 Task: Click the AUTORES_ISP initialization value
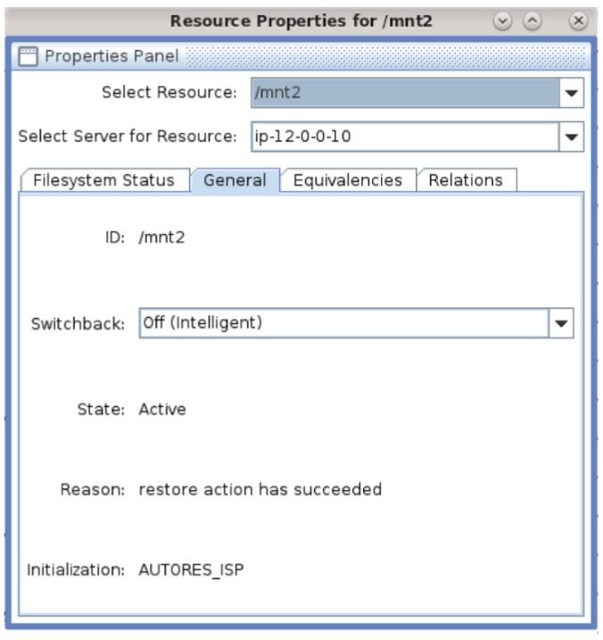pos(191,569)
